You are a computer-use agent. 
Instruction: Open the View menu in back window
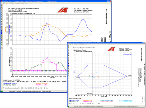click(x=7, y=3)
